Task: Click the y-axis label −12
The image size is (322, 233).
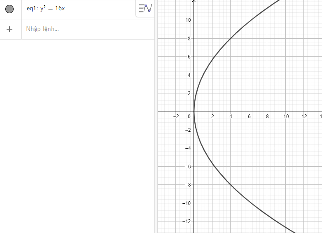Action: pyautogui.click(x=186, y=221)
